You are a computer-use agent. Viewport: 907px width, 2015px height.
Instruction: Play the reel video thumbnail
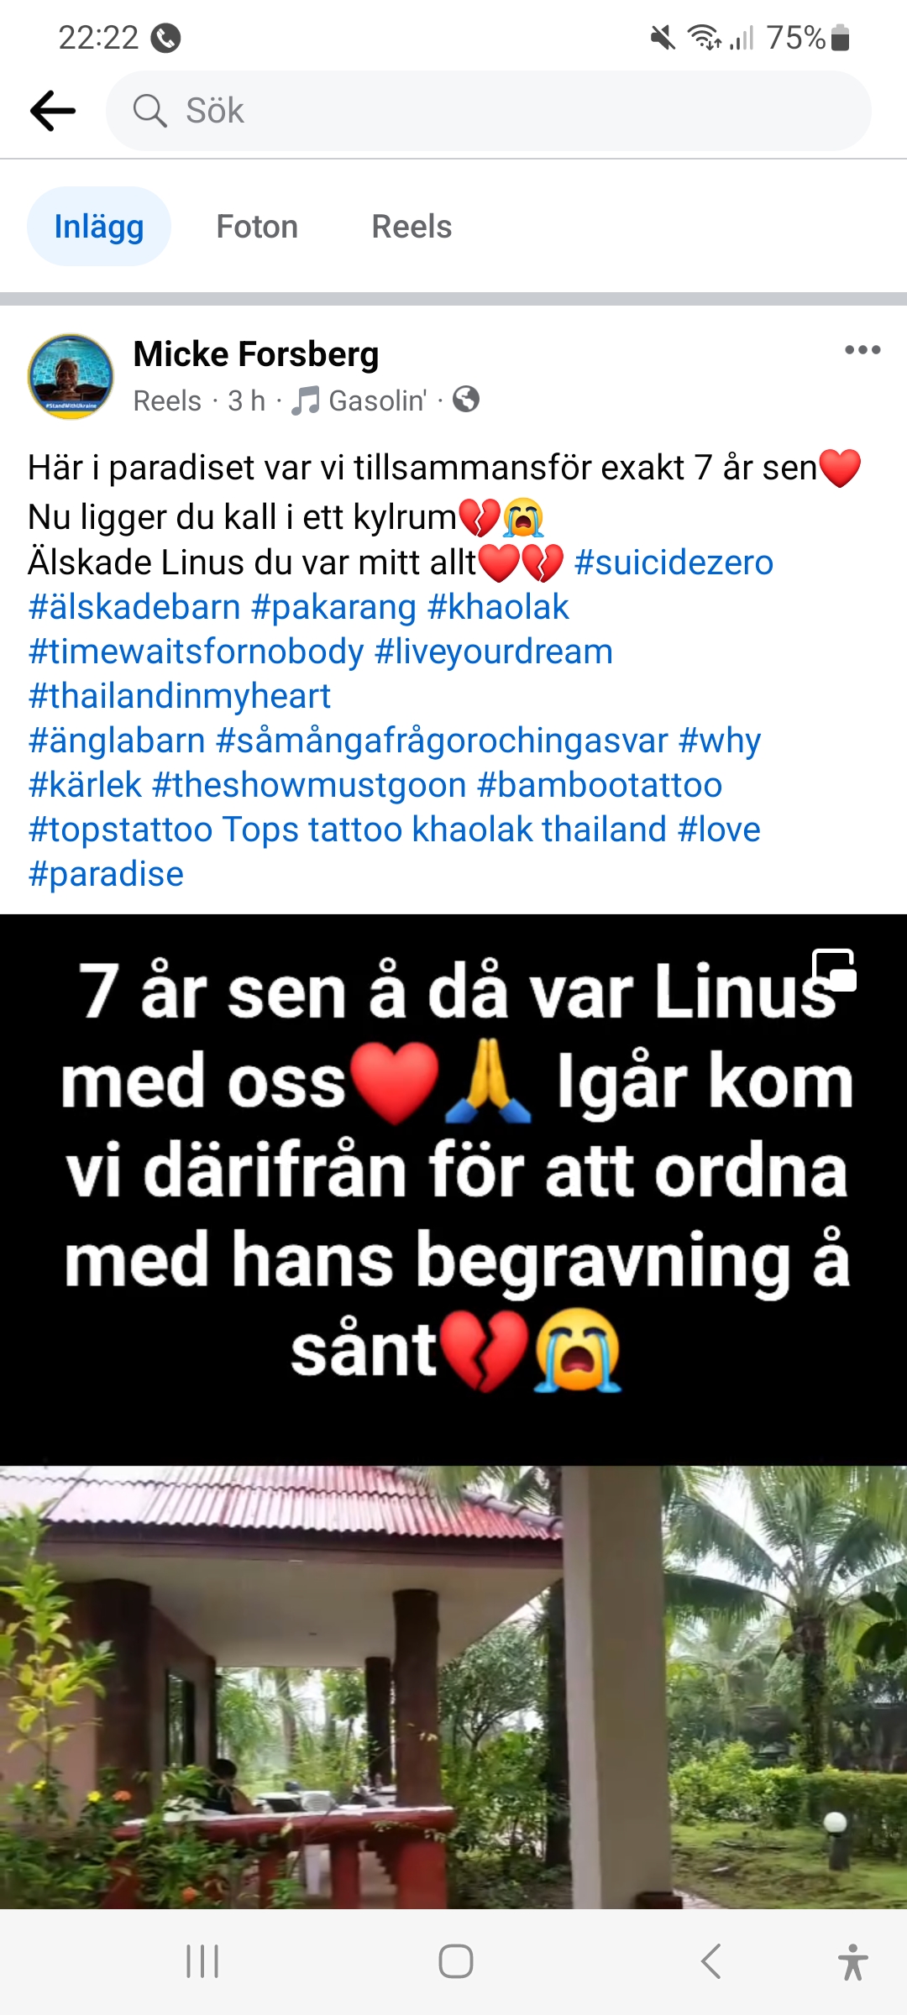pyautogui.click(x=453, y=1410)
